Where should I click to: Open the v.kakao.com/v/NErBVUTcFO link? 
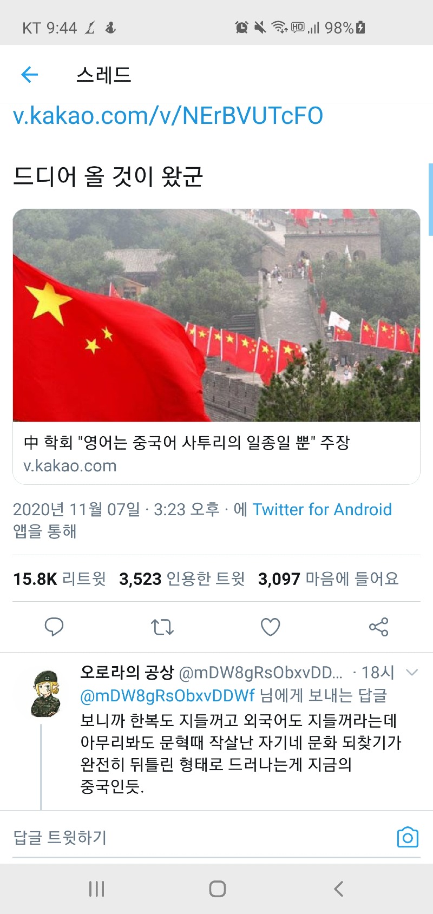click(x=168, y=116)
